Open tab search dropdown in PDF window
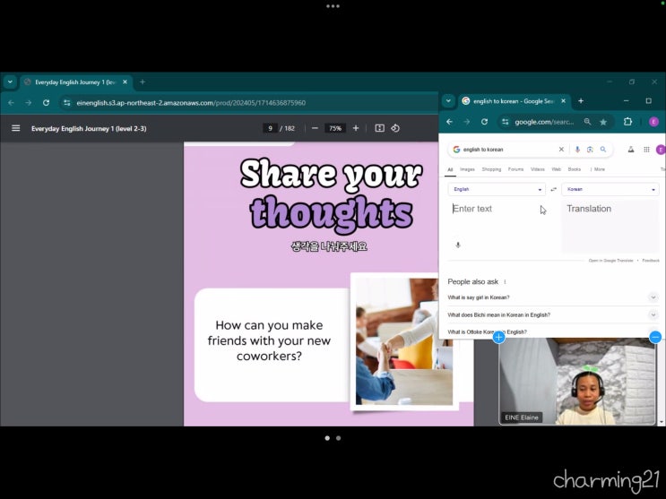666x499 pixels. (10, 82)
